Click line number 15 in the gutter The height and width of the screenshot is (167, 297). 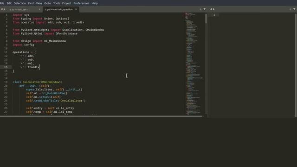tap(6, 67)
